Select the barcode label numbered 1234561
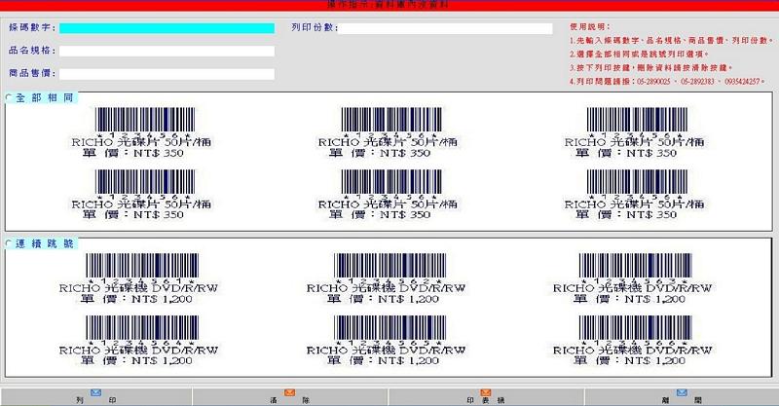The height and width of the screenshot is (406, 779). click(x=138, y=278)
